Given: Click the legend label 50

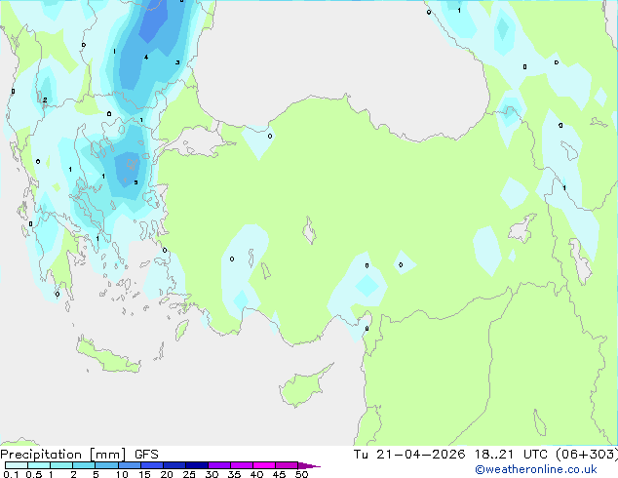Looking at the screenshot, I should 301,474.
